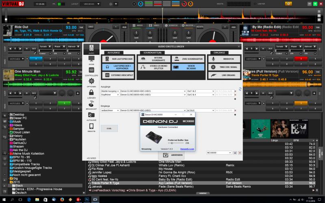Click the Anwenden apply button

171,155
